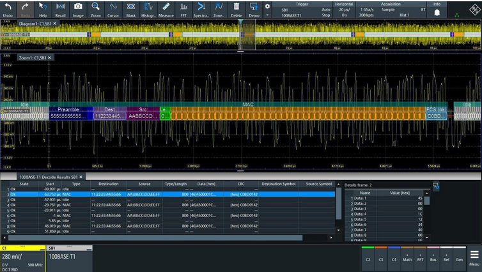Viewport: 482px width, 272px height.
Task: Open the Help tool
Action: [x=43, y=10]
